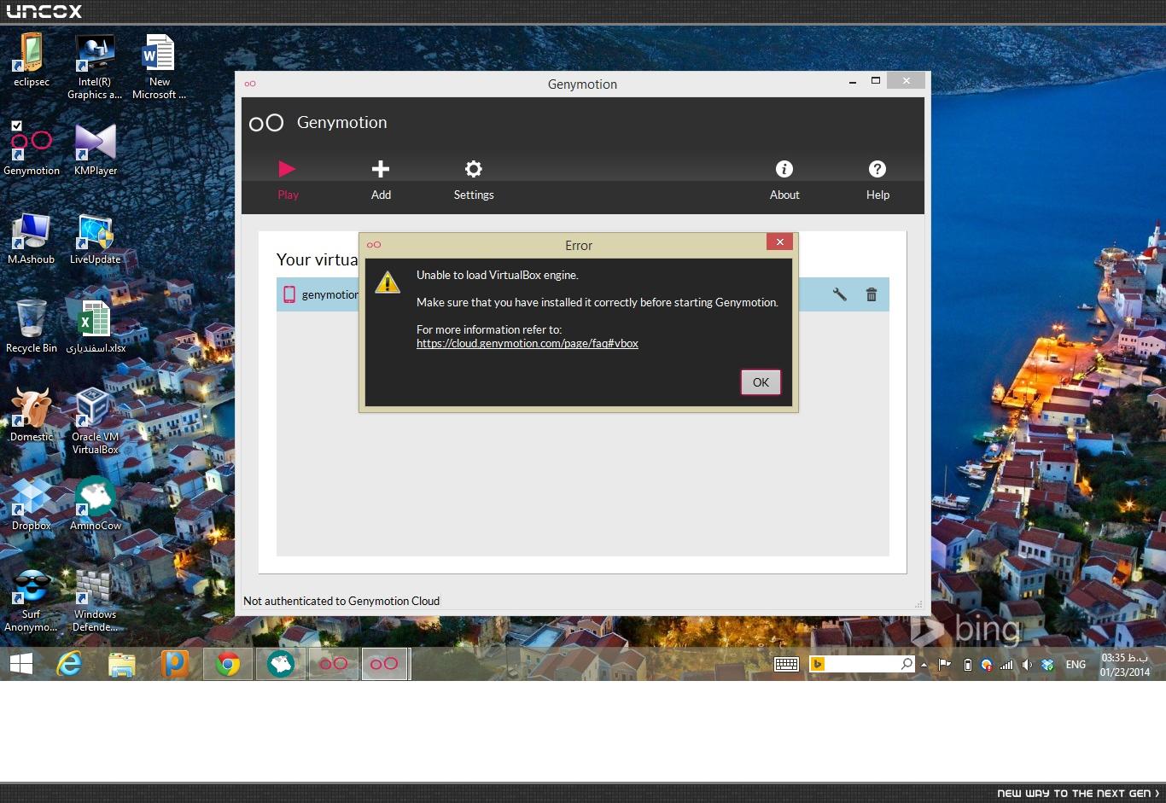Open the About info icon
This screenshot has height=803, width=1166.
point(784,169)
